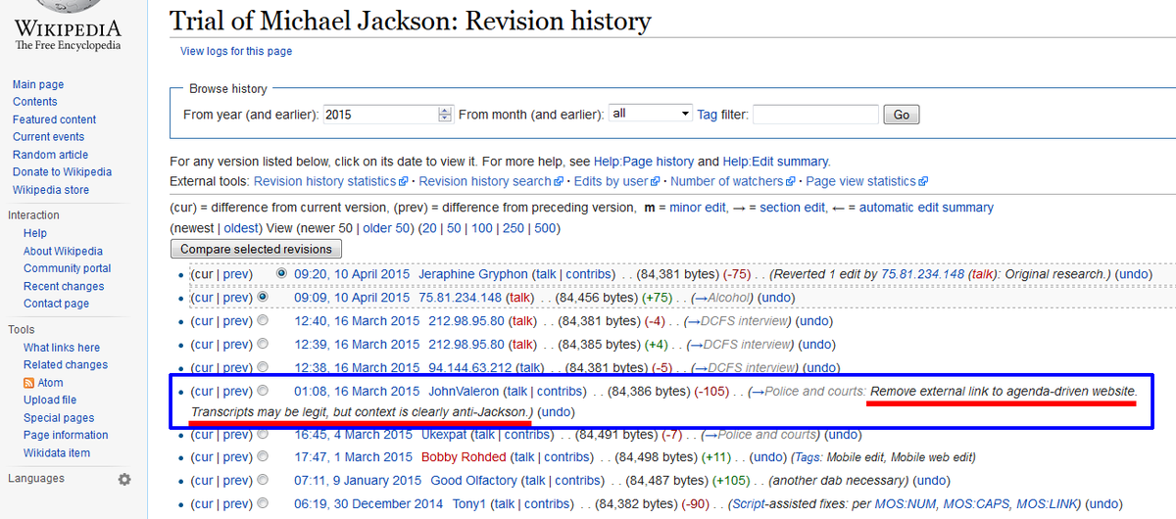Open Page information link
The image size is (1176, 519).
pos(66,436)
